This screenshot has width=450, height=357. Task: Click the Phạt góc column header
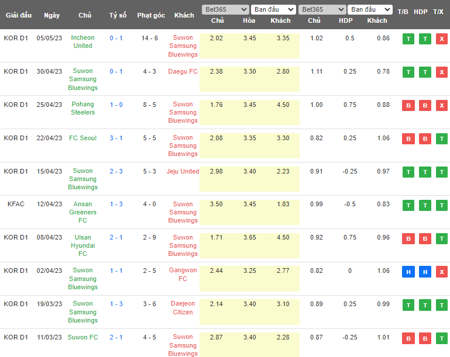click(150, 15)
